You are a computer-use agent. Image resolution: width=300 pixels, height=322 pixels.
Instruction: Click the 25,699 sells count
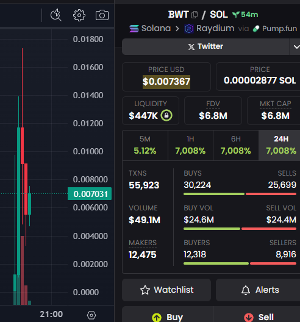[282, 185]
